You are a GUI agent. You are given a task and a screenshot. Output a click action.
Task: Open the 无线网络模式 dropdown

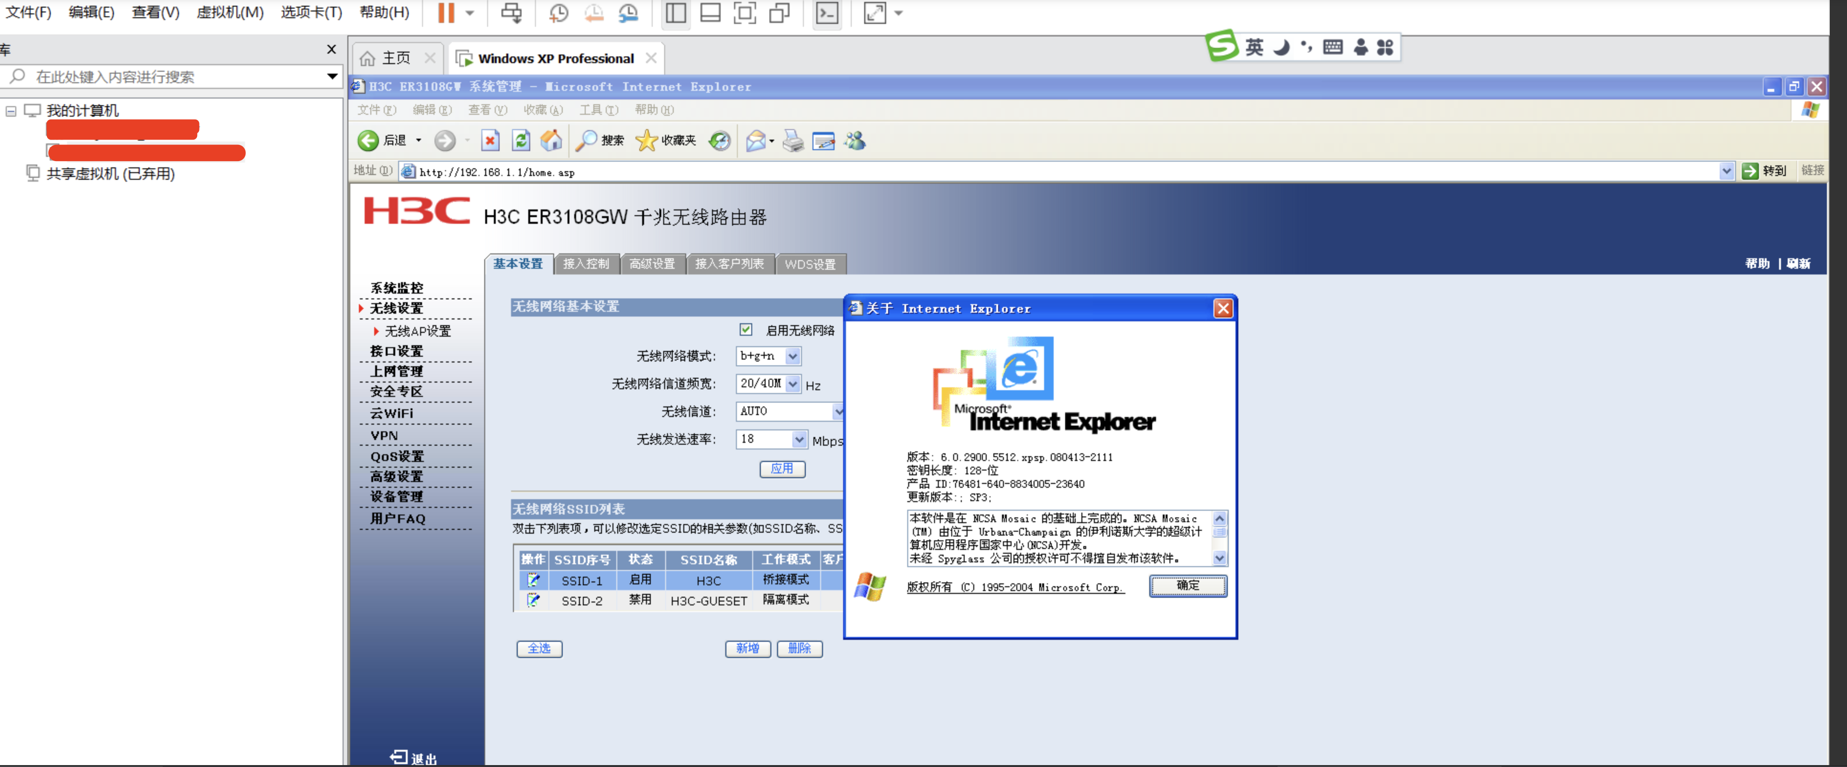(x=792, y=356)
